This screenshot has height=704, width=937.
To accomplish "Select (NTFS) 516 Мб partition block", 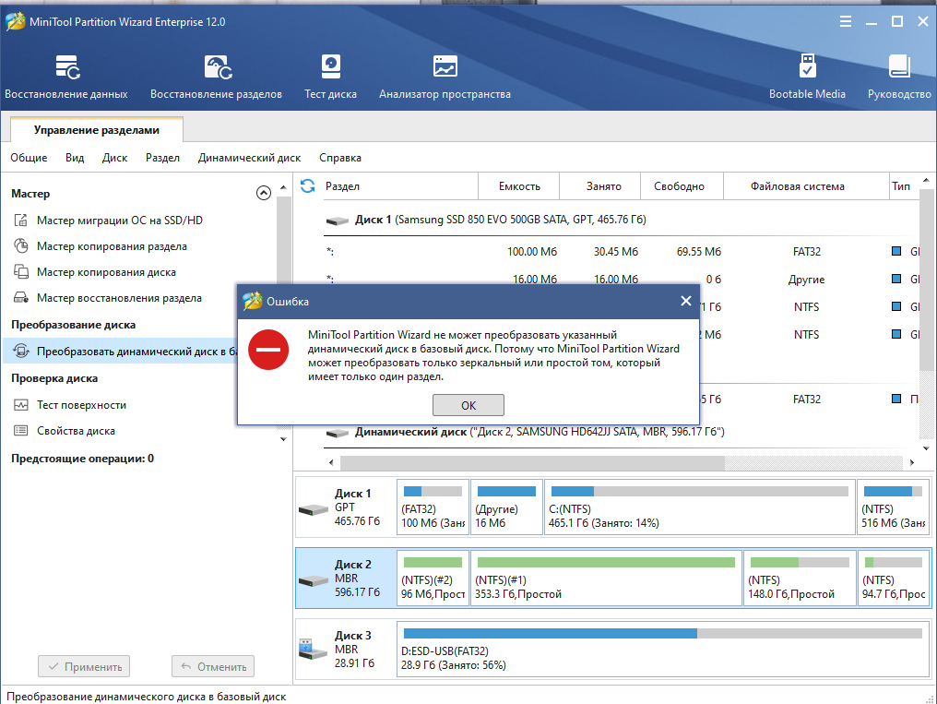I will click(894, 507).
